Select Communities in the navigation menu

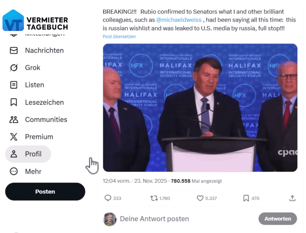[46, 120]
